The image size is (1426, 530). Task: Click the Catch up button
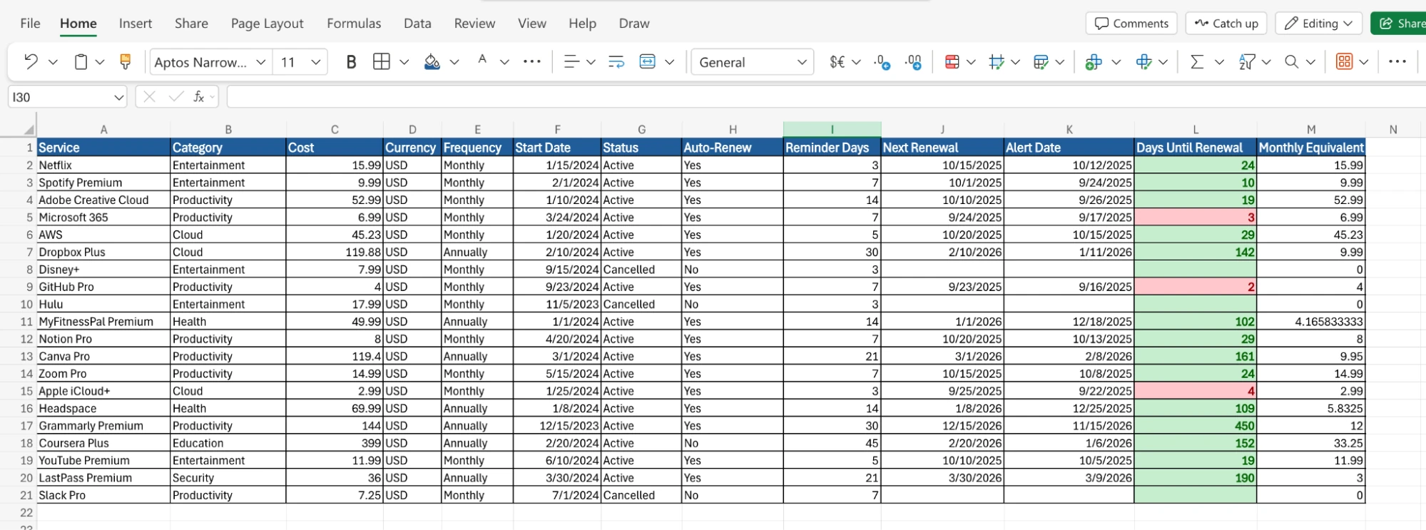coord(1226,24)
